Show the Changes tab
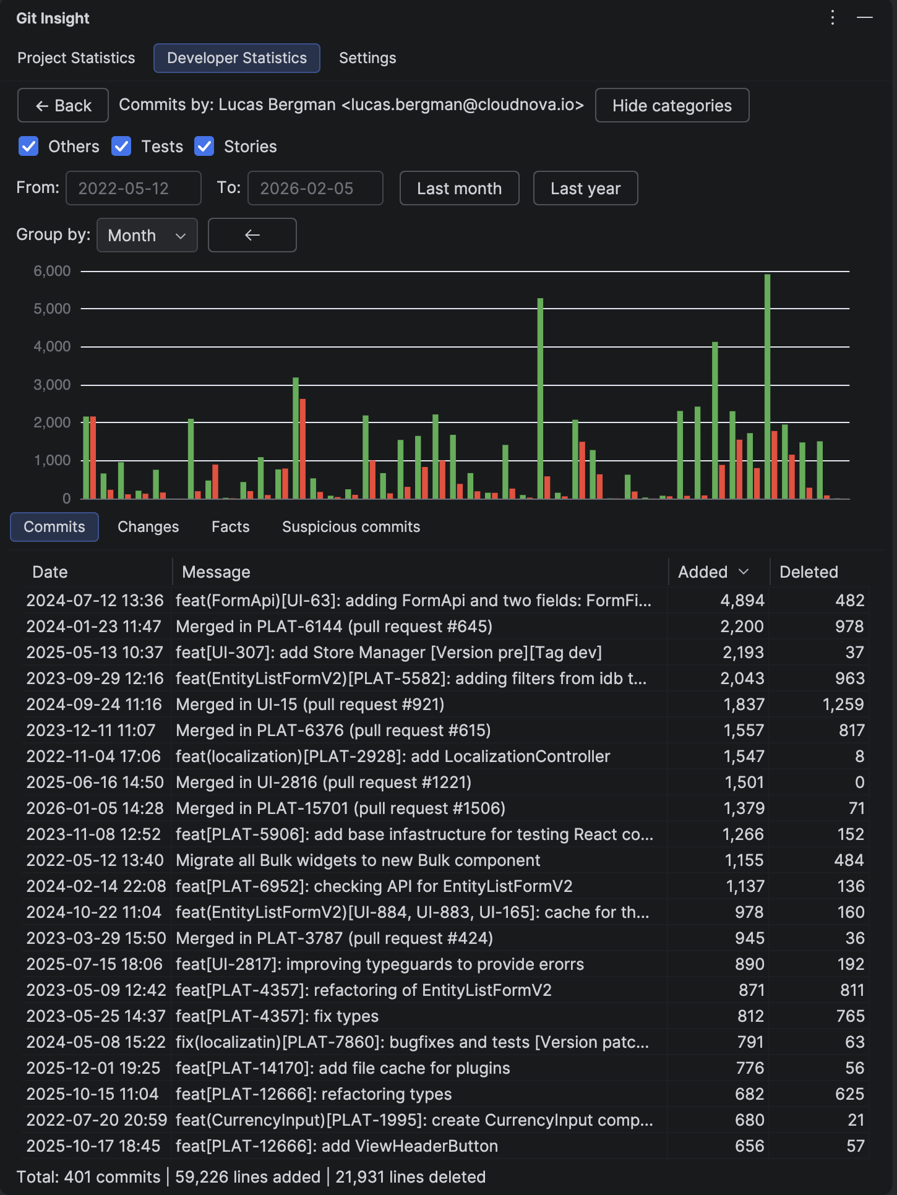Image resolution: width=897 pixels, height=1195 pixels. click(x=148, y=527)
